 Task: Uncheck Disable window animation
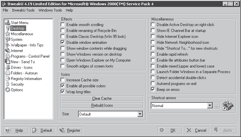pyautogui.click(x=63, y=42)
